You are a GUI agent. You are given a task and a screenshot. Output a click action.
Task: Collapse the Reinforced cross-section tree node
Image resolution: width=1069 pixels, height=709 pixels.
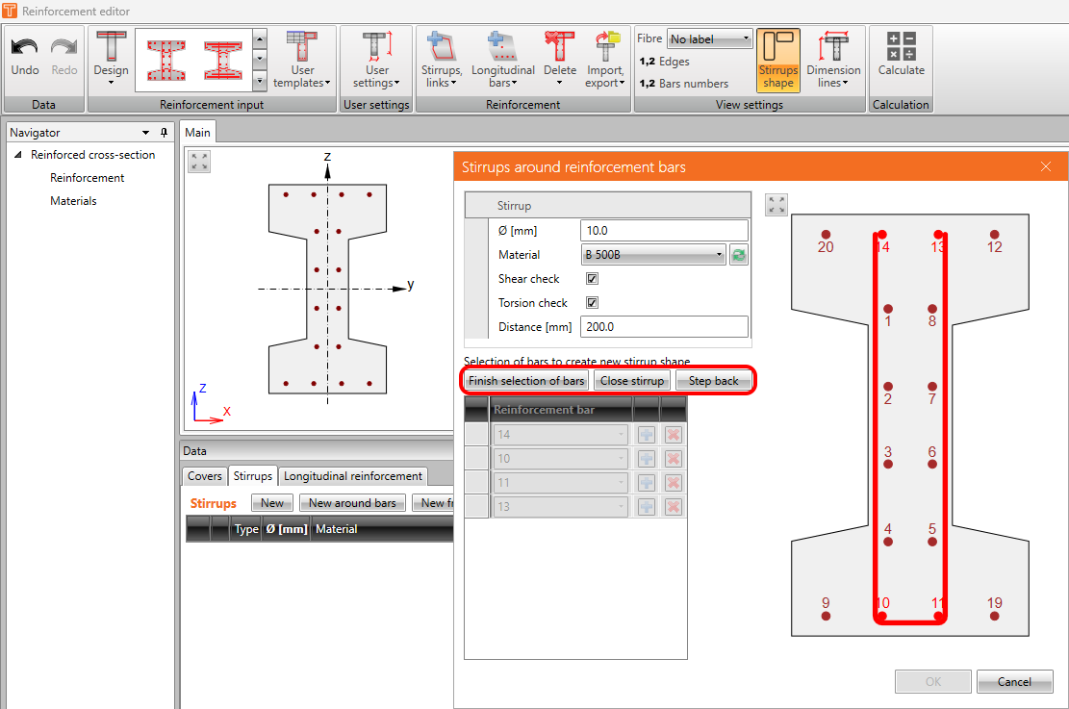18,155
